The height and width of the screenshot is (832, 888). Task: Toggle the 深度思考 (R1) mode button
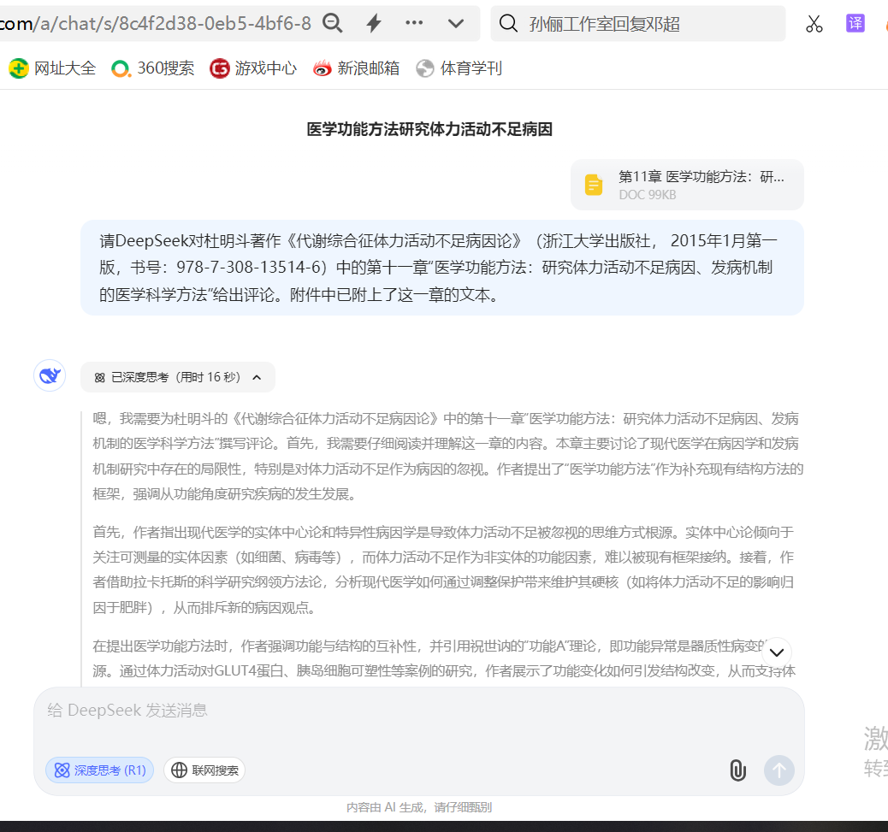[x=100, y=770]
